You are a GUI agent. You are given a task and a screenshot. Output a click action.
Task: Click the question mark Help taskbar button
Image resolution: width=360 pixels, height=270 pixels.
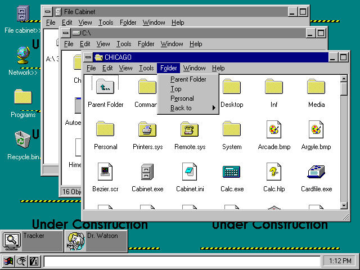tap(34, 261)
